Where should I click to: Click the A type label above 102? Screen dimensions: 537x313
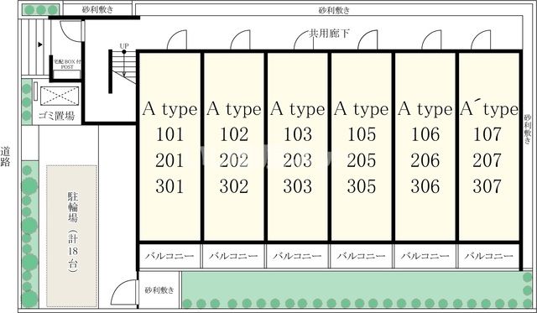(234, 110)
